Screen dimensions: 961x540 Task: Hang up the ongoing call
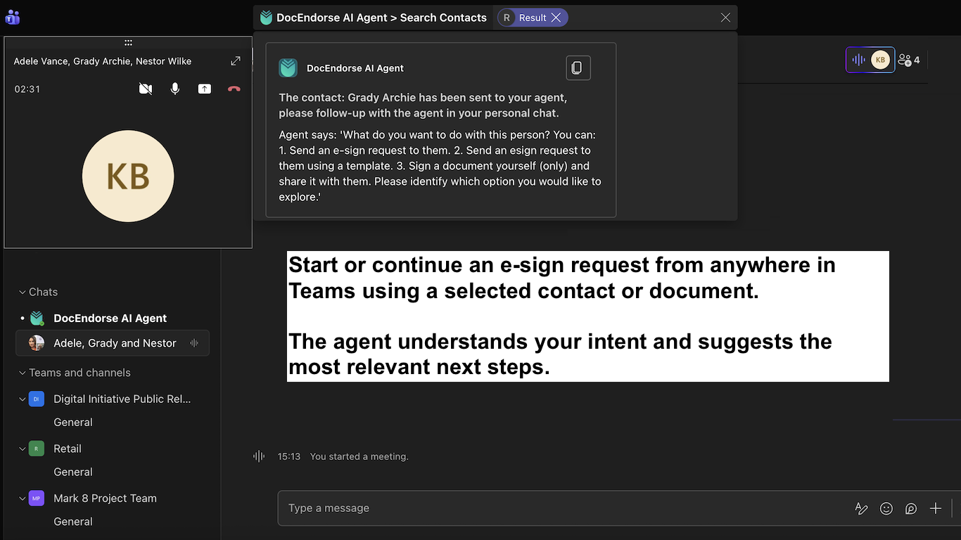(234, 89)
